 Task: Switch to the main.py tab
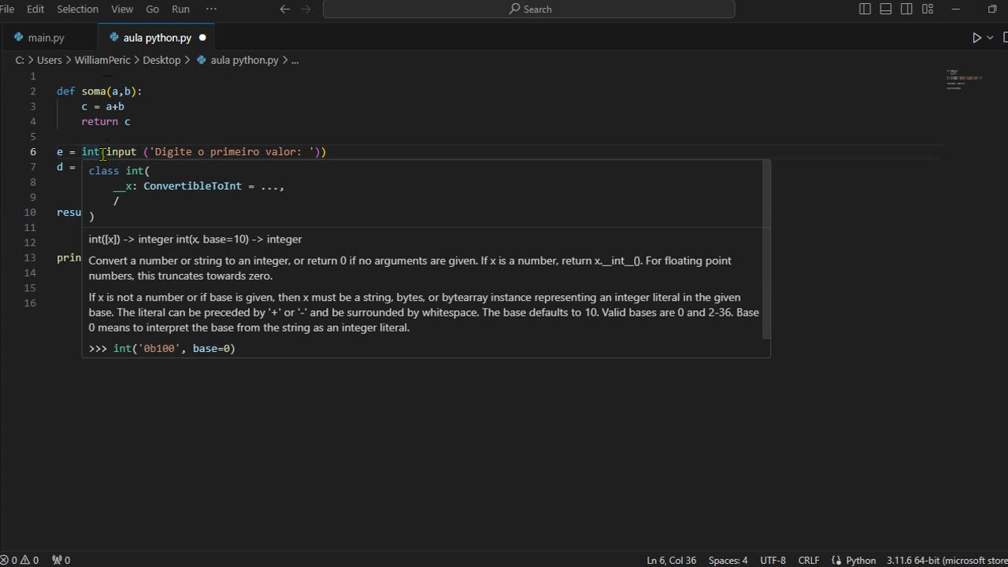coord(49,38)
